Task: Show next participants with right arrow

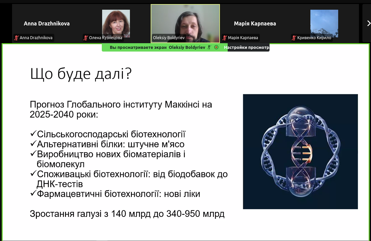Action: tap(368, 23)
